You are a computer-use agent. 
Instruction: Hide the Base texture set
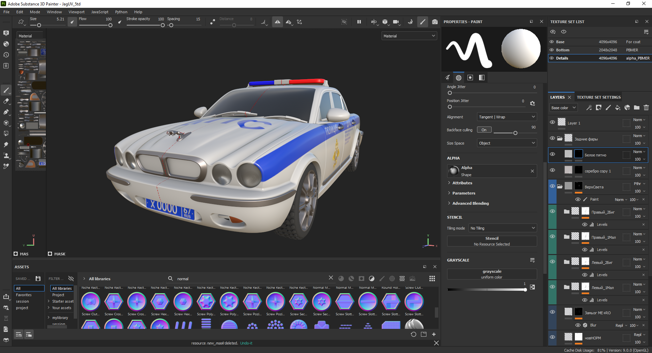552,42
